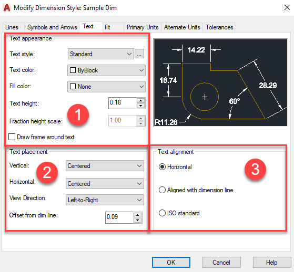Click the AutoCAD logo in title bar
Screen dimensions: 294x272
[7, 8]
